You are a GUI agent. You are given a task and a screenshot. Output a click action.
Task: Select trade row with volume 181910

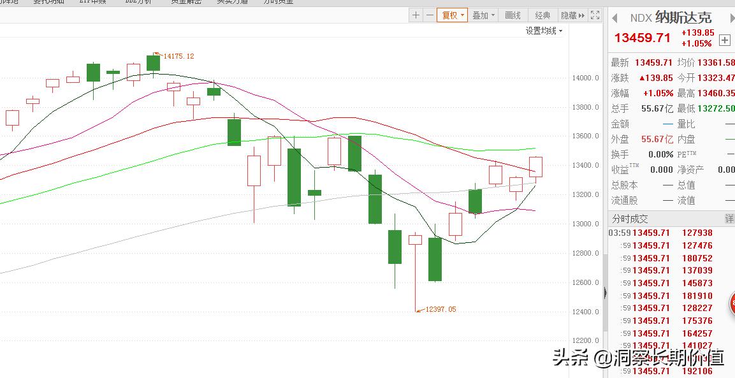(671, 296)
